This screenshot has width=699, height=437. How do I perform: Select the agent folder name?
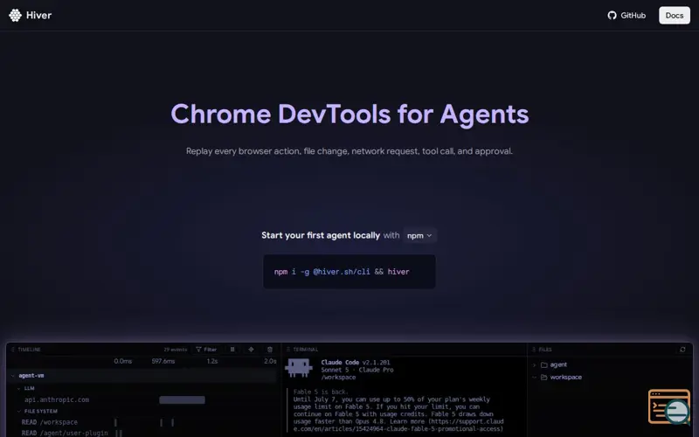point(558,364)
